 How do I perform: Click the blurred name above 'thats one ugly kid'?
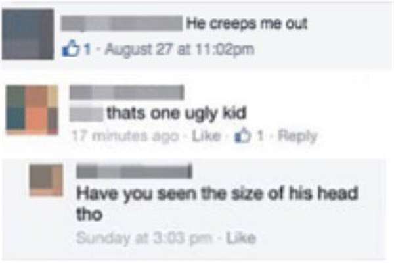(x=127, y=92)
